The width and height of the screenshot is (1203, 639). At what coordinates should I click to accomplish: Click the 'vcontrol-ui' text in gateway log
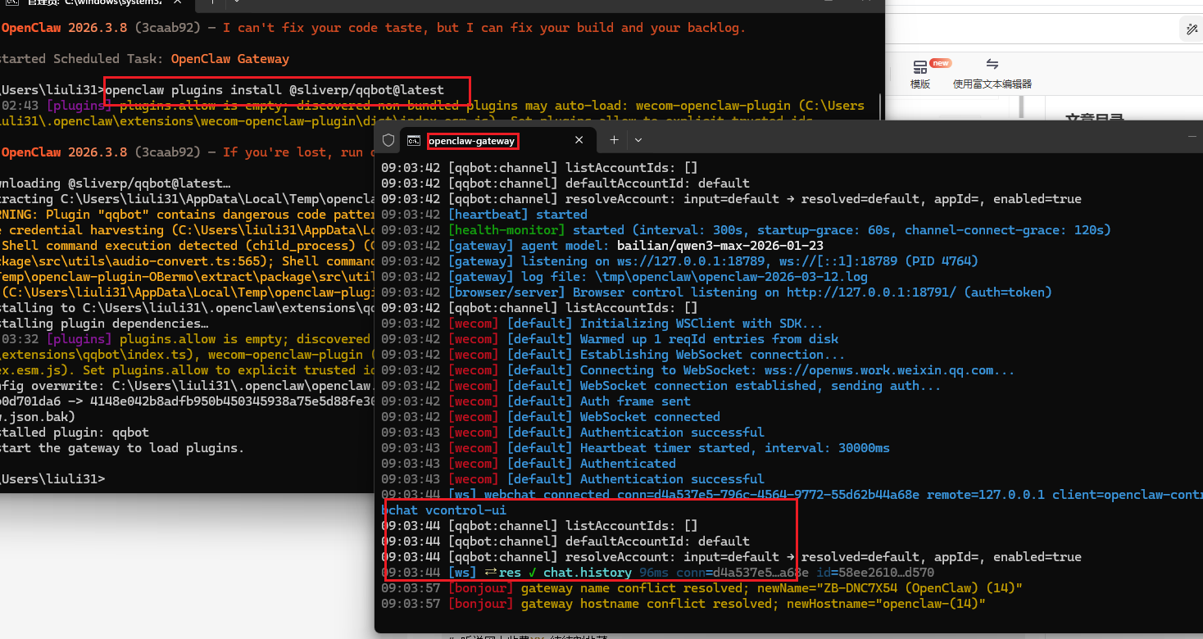(465, 510)
